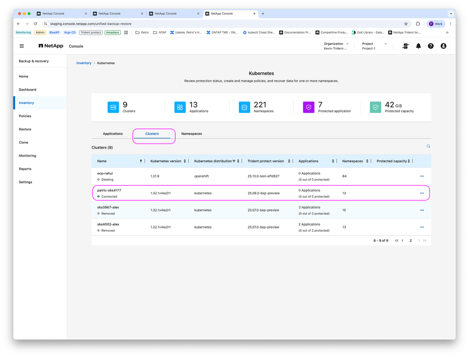Open the Argo CD bookmark
Screen dimensions: 469x357
point(69,32)
